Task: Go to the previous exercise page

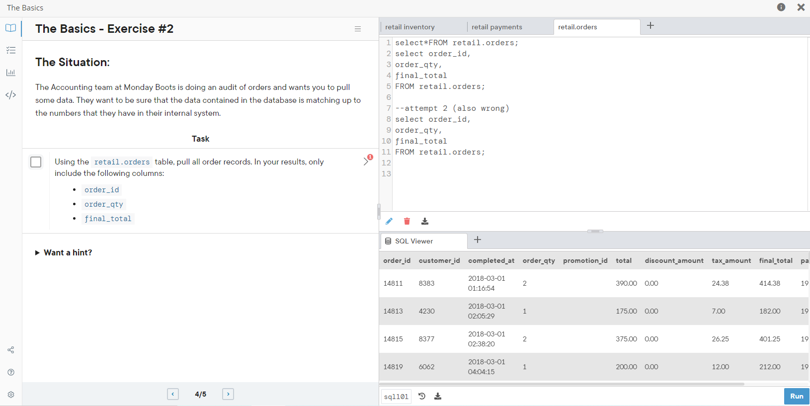Action: click(173, 394)
